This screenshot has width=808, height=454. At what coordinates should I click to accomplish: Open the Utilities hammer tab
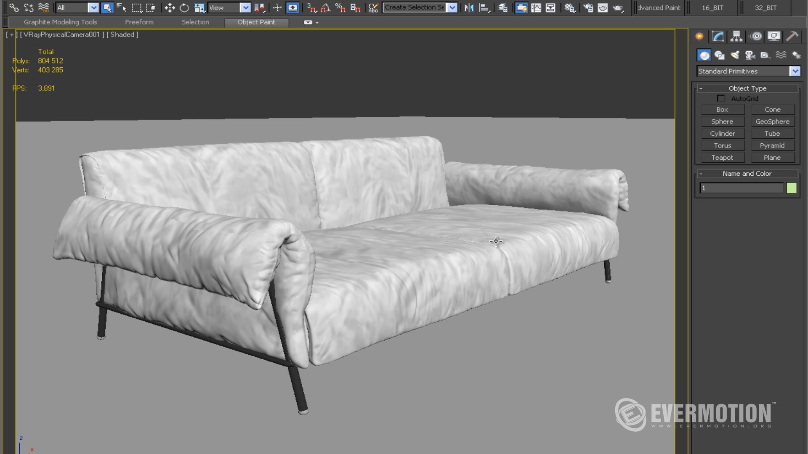(792, 37)
